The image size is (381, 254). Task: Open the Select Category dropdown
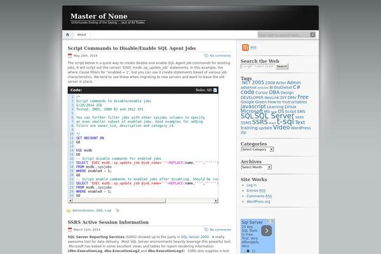(x=258, y=149)
